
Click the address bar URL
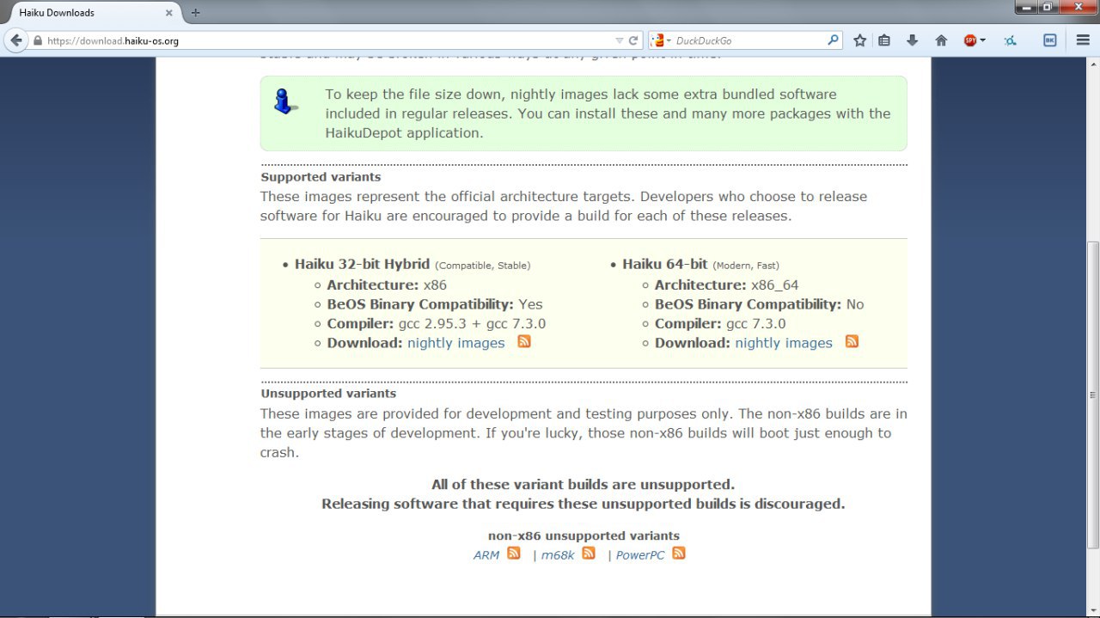coord(113,40)
